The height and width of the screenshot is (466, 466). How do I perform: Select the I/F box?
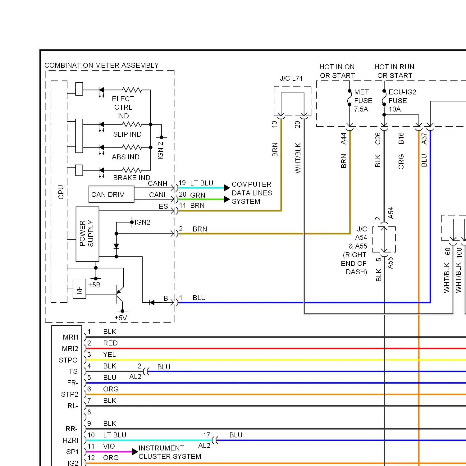pos(79,289)
